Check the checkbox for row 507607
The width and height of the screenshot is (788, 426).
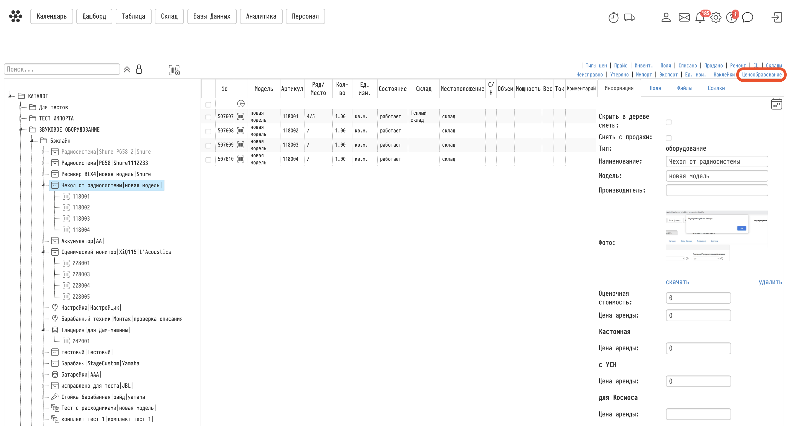click(208, 117)
